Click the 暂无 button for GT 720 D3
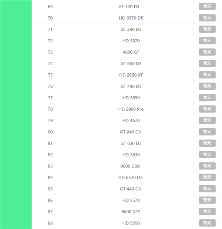222x229 pixels. click(207, 7)
